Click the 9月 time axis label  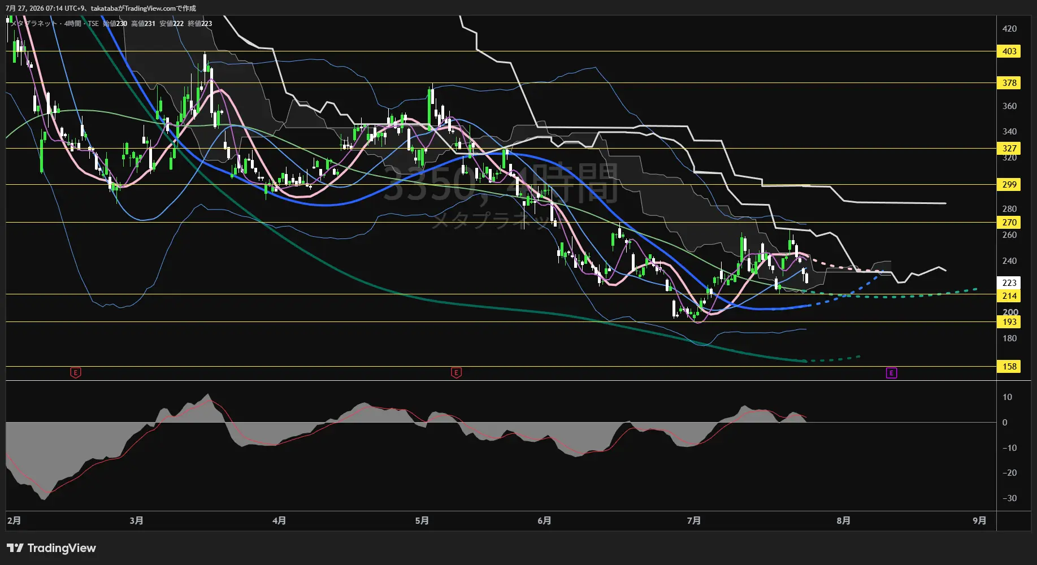click(979, 520)
